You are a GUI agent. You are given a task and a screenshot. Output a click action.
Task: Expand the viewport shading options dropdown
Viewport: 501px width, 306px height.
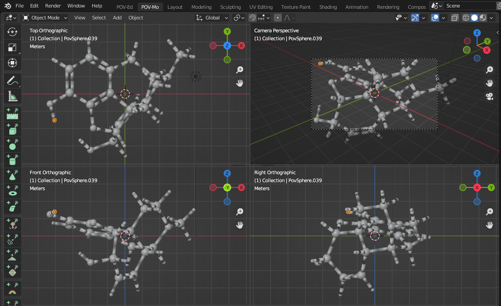[492, 18]
